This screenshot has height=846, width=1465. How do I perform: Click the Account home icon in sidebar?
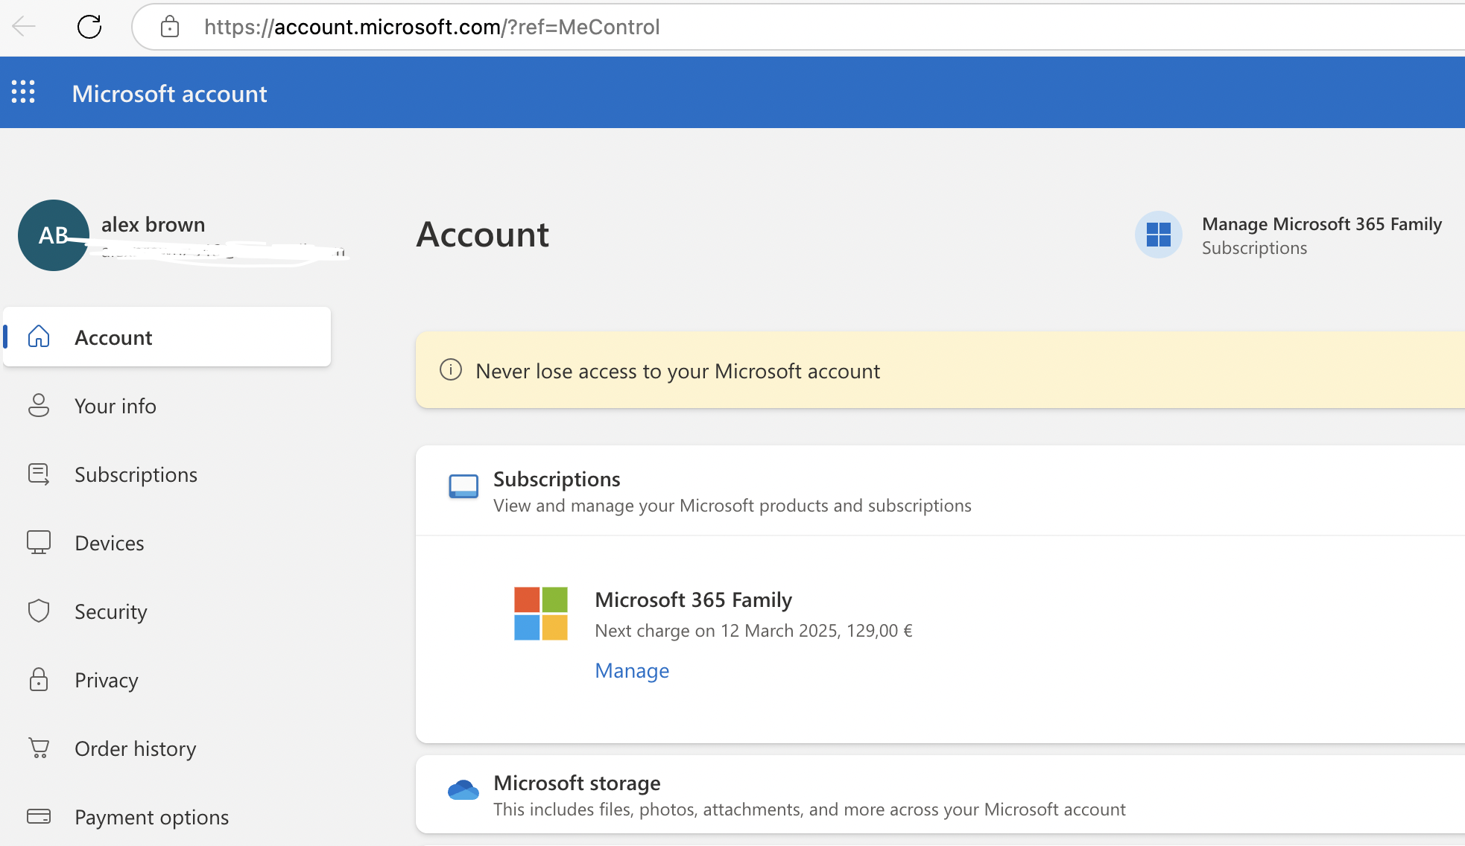39,337
